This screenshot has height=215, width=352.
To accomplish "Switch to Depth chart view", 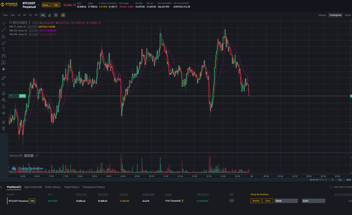I will point(348,15).
